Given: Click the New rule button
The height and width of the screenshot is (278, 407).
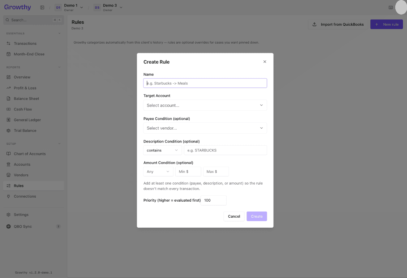Looking at the screenshot, I should point(387,24).
